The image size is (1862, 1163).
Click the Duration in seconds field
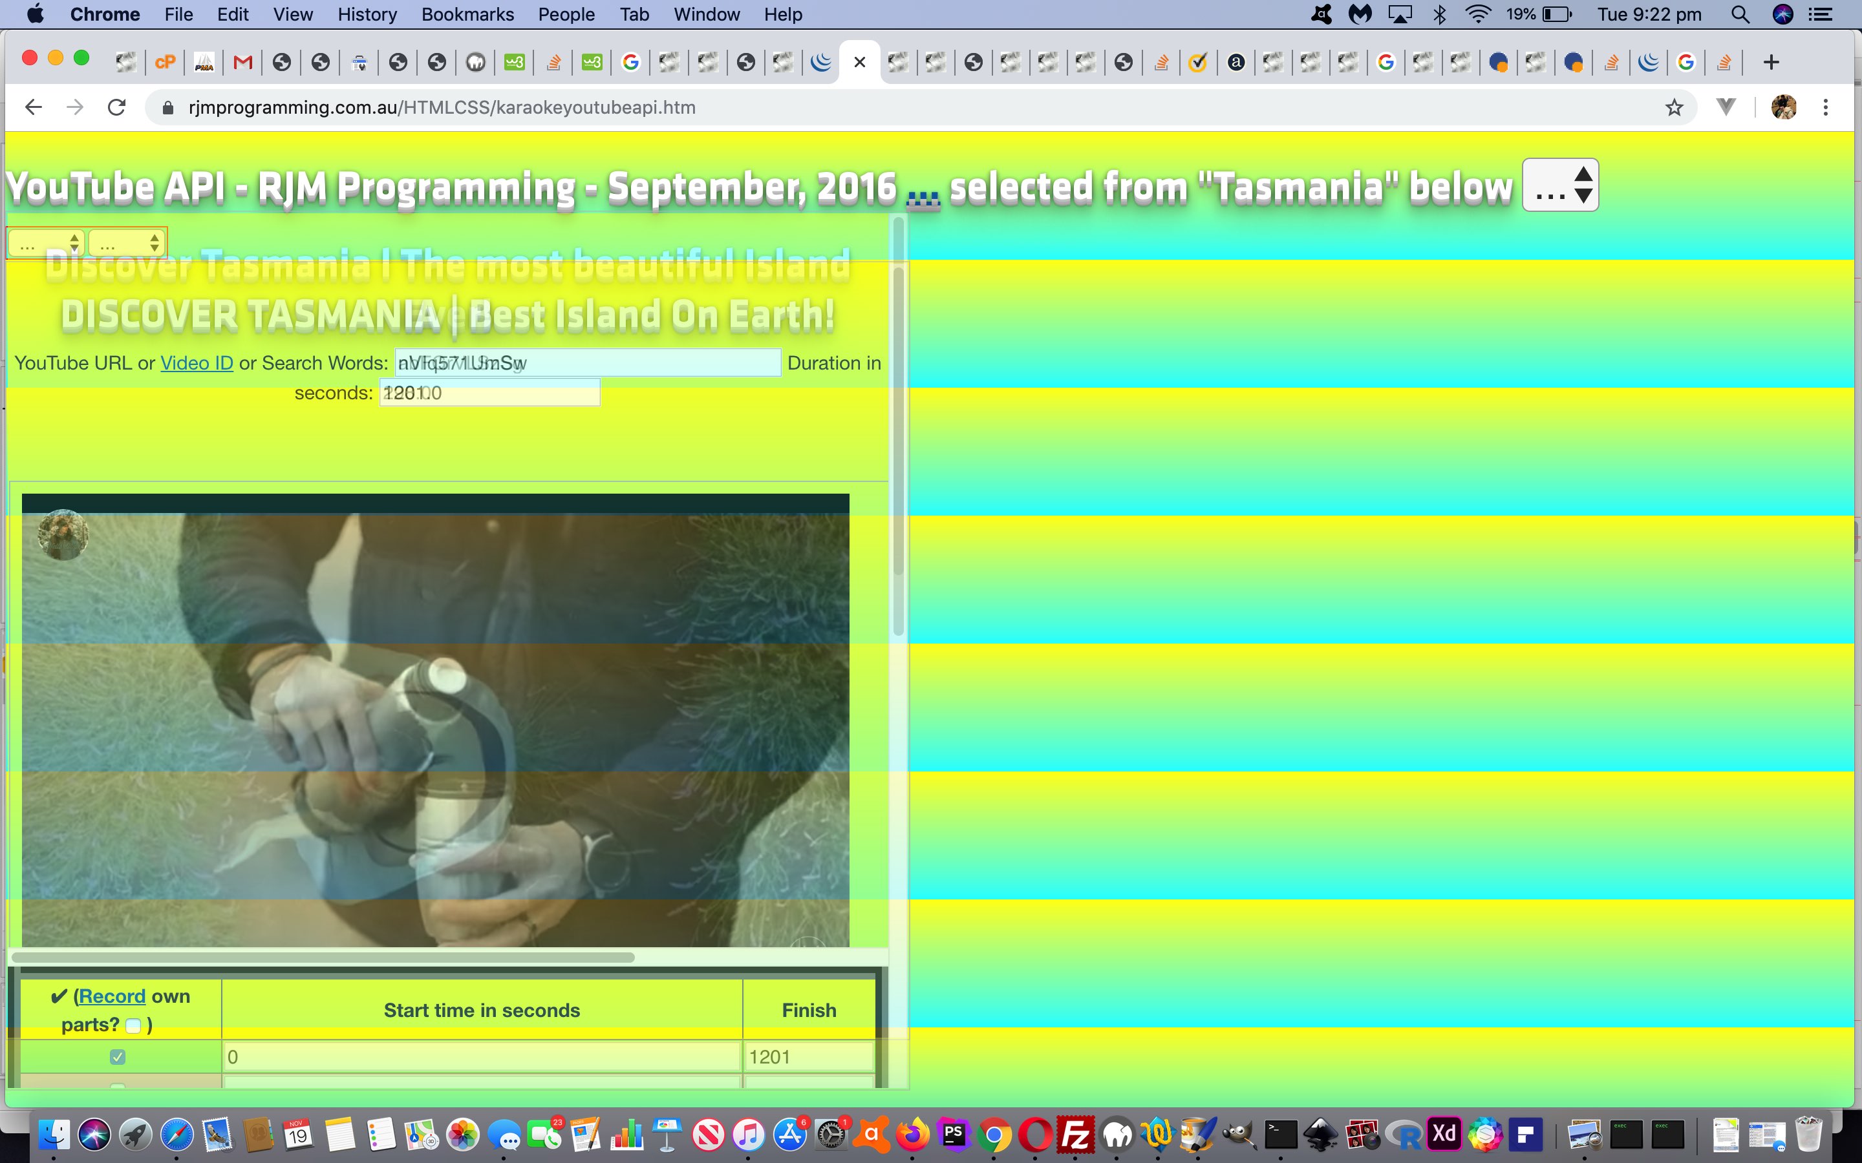coord(489,393)
